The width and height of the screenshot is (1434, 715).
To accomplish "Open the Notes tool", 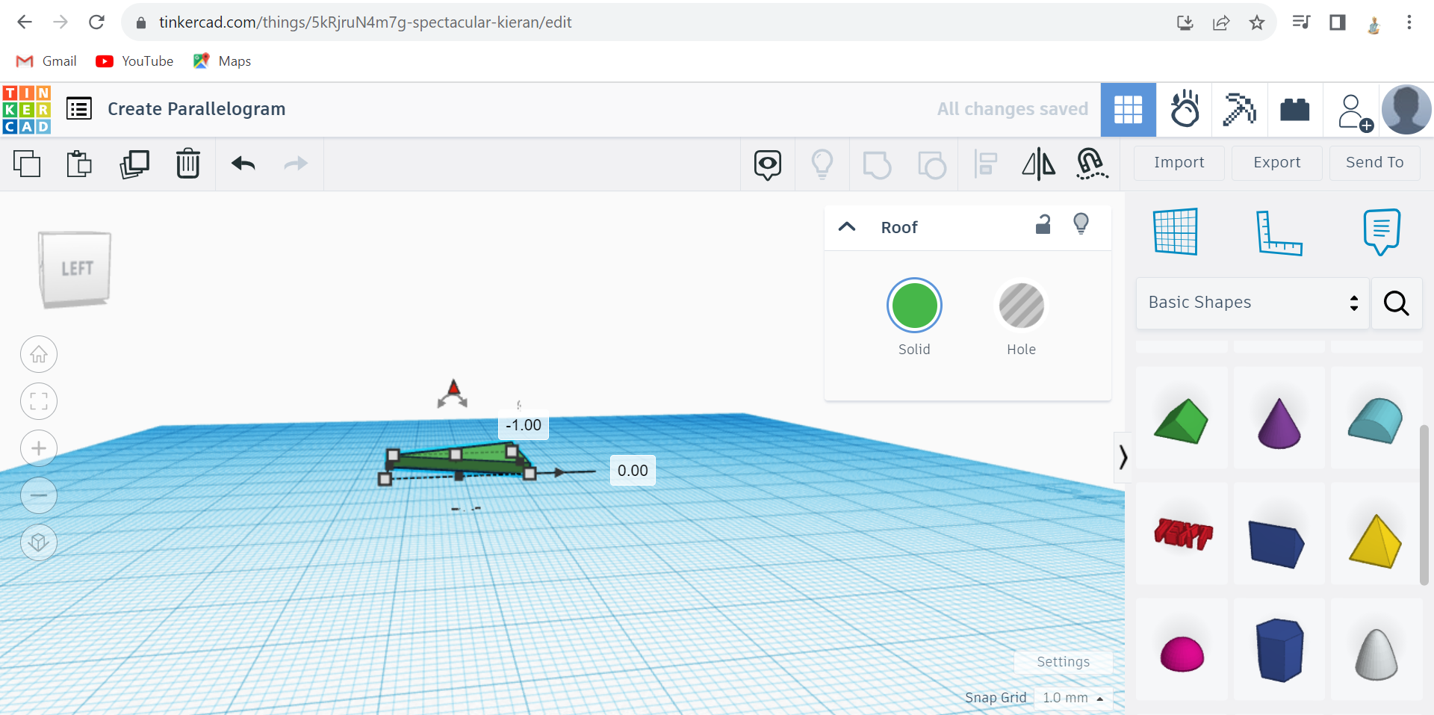I will [x=1382, y=232].
